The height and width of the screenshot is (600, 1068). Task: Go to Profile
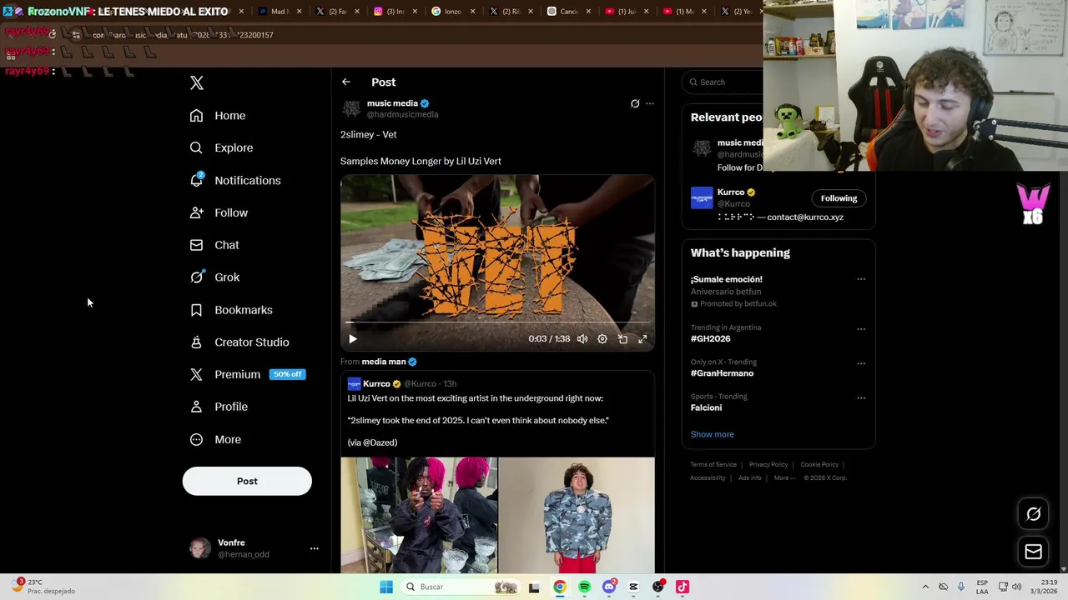click(219, 407)
